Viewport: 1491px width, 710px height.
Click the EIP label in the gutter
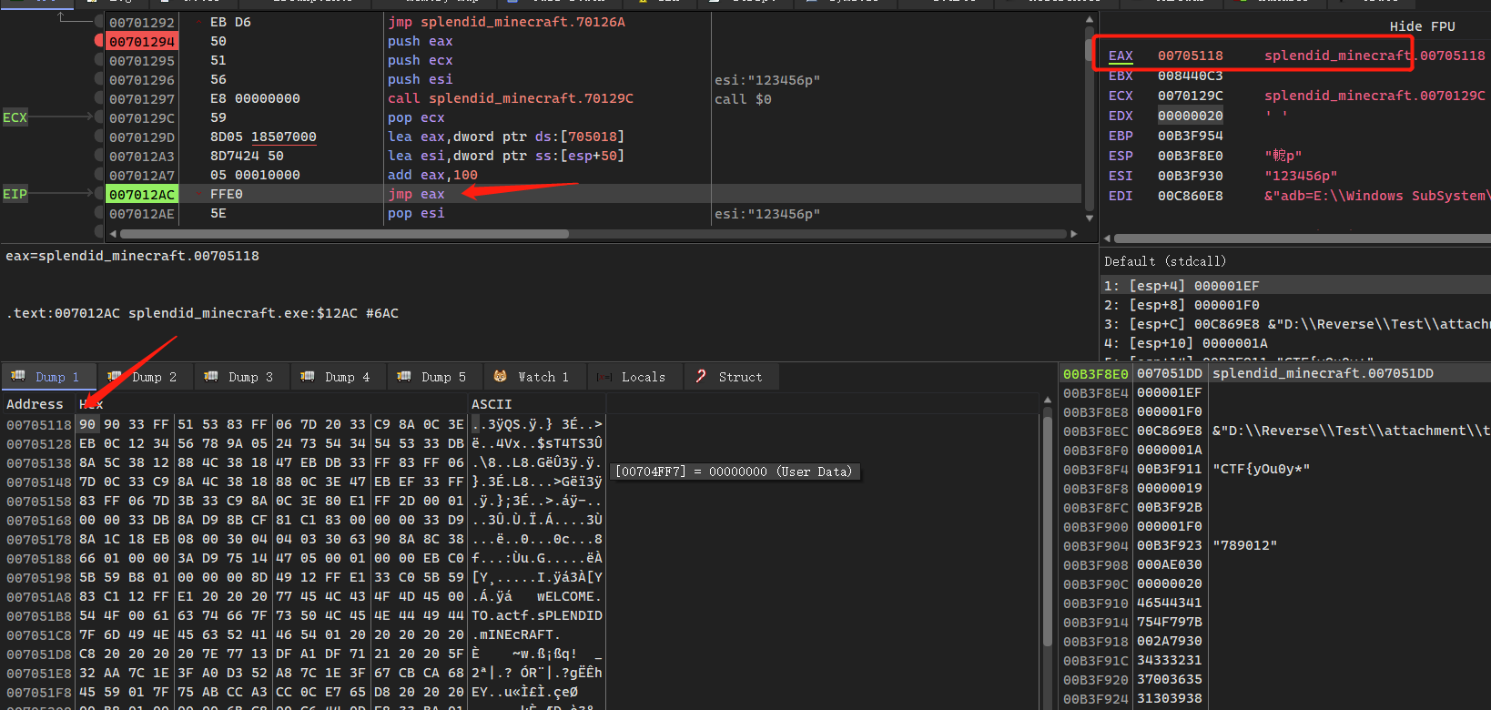coord(15,194)
